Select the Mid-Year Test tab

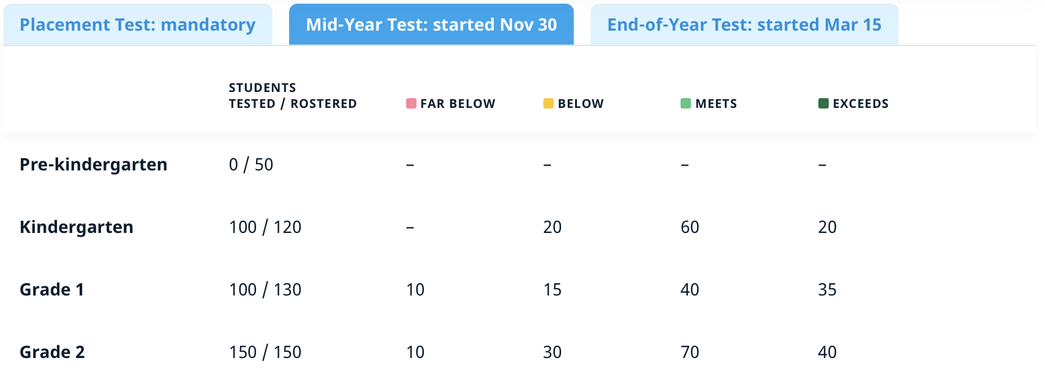point(431,25)
